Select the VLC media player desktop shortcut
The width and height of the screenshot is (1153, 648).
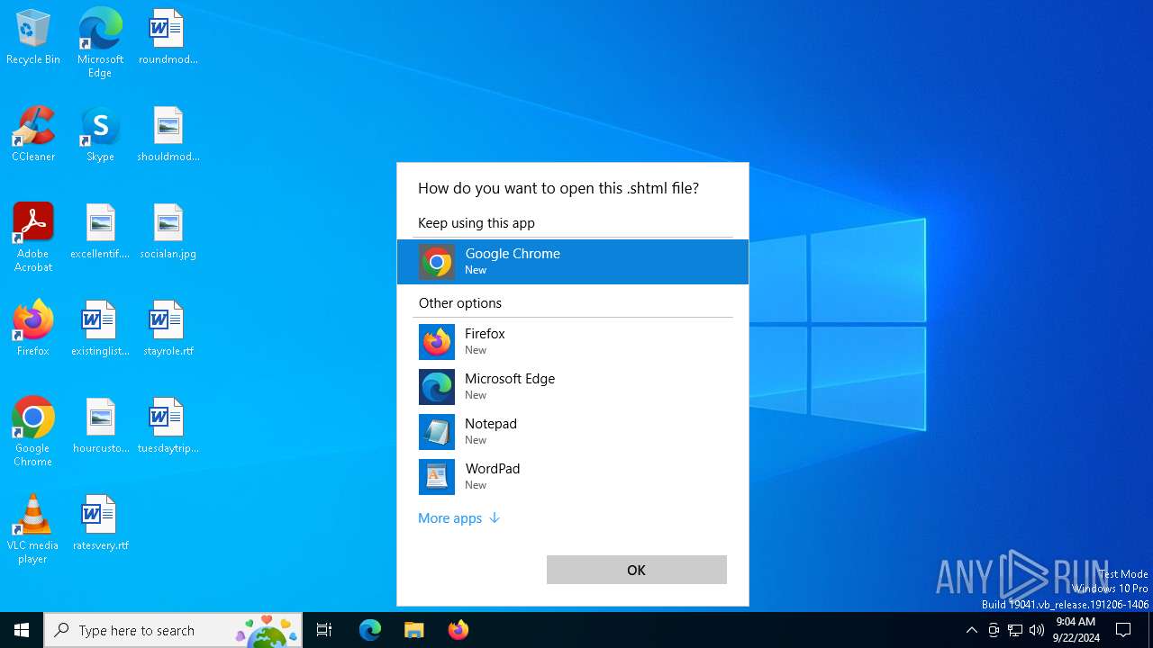[33, 528]
